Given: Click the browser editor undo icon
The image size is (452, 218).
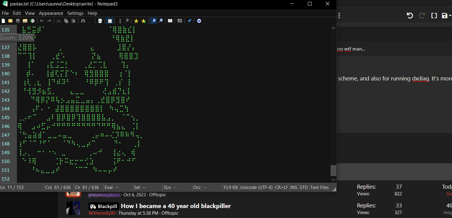Looking at the screenshot, I should click(x=410, y=16).
